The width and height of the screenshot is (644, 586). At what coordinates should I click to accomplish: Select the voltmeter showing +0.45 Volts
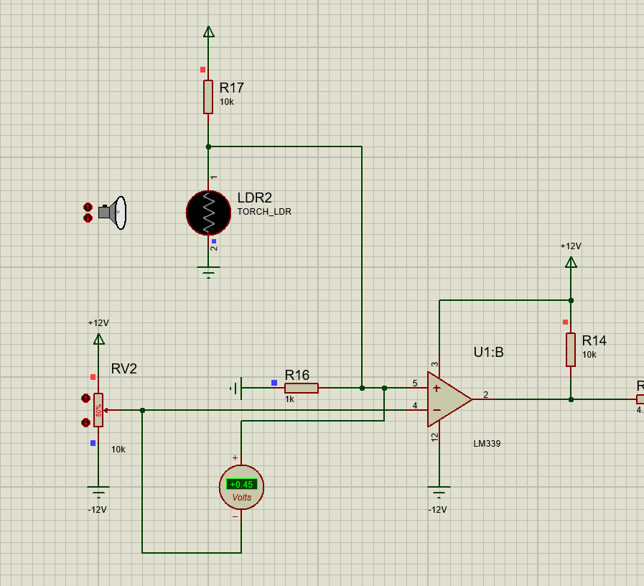241,488
